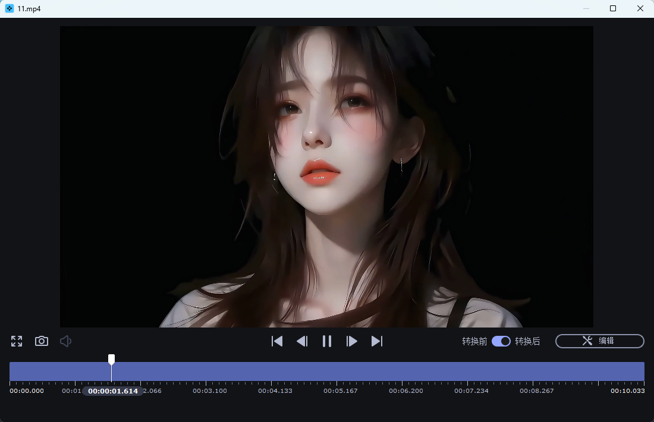Viewport: 654px width, 422px height.
Task: Click the blue timeline track bar
Action: 327,371
